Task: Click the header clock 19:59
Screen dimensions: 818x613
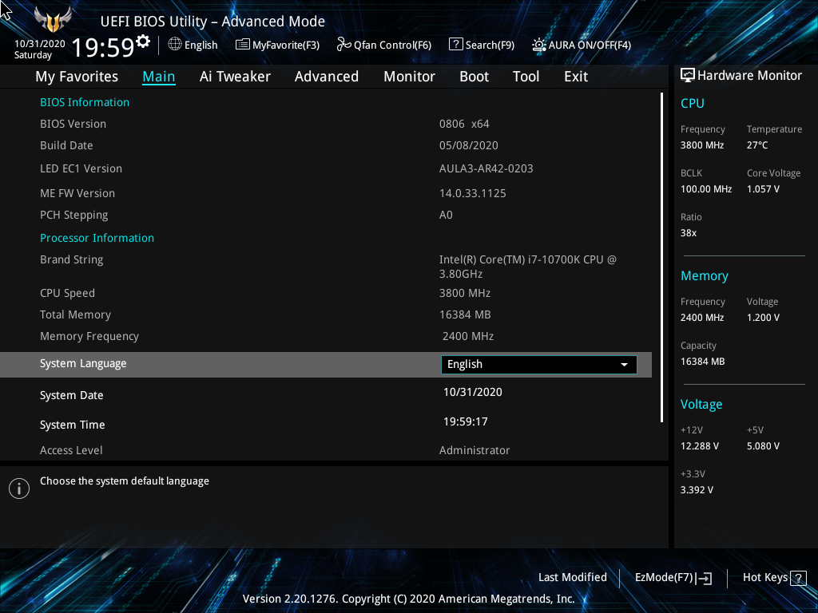Action: click(103, 47)
